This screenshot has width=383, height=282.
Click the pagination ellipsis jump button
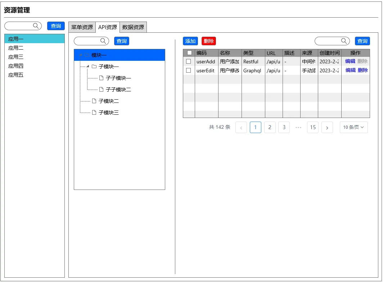point(298,127)
